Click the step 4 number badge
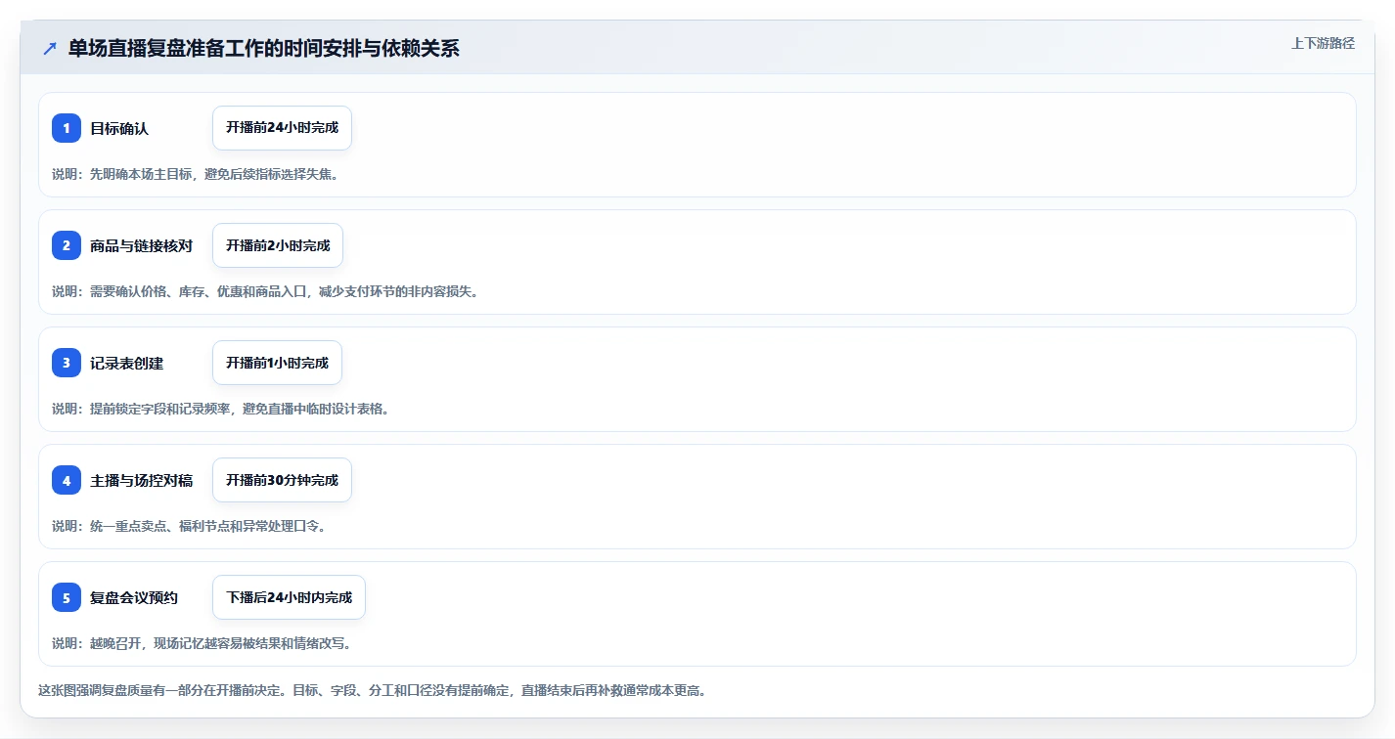The image size is (1395, 739). pyautogui.click(x=67, y=480)
